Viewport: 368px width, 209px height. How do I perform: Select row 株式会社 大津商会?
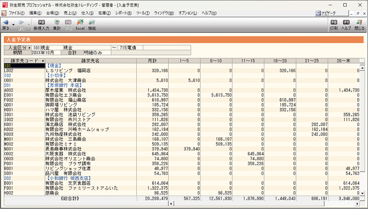pyautogui.click(x=182, y=80)
